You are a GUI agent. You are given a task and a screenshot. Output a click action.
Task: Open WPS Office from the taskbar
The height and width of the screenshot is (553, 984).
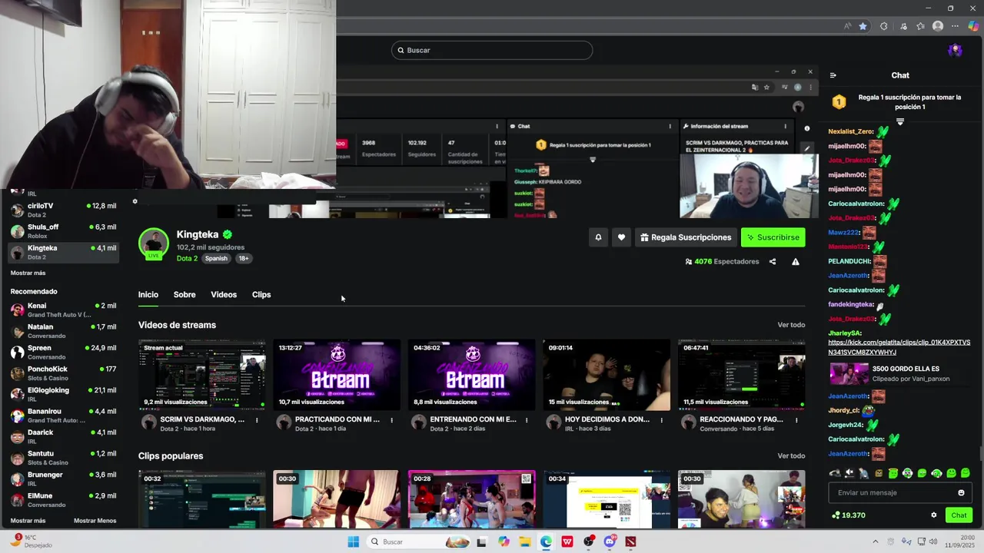(x=567, y=541)
